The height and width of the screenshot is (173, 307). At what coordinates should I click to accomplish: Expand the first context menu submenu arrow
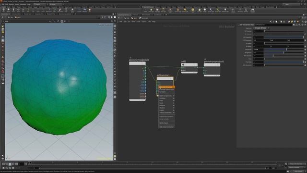(x=174, y=96)
